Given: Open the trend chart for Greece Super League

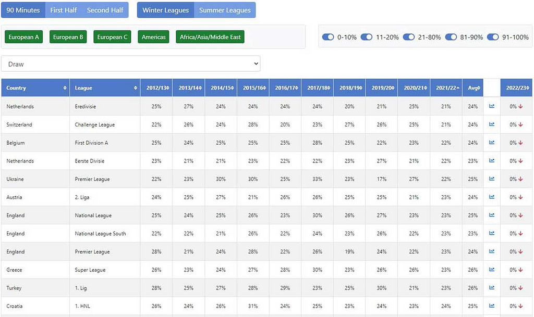Looking at the screenshot, I should point(491,270).
